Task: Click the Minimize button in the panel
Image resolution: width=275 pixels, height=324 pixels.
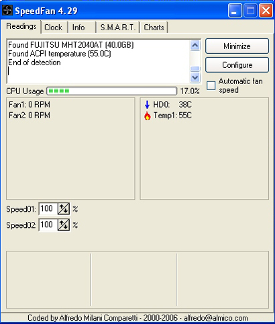Action: pyautogui.click(x=237, y=46)
